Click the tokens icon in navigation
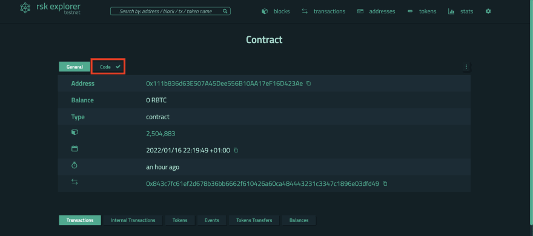 pos(410,11)
